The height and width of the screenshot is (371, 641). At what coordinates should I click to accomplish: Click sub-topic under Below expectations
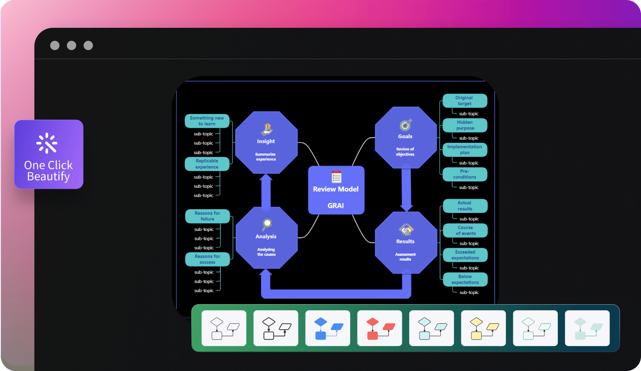click(469, 293)
